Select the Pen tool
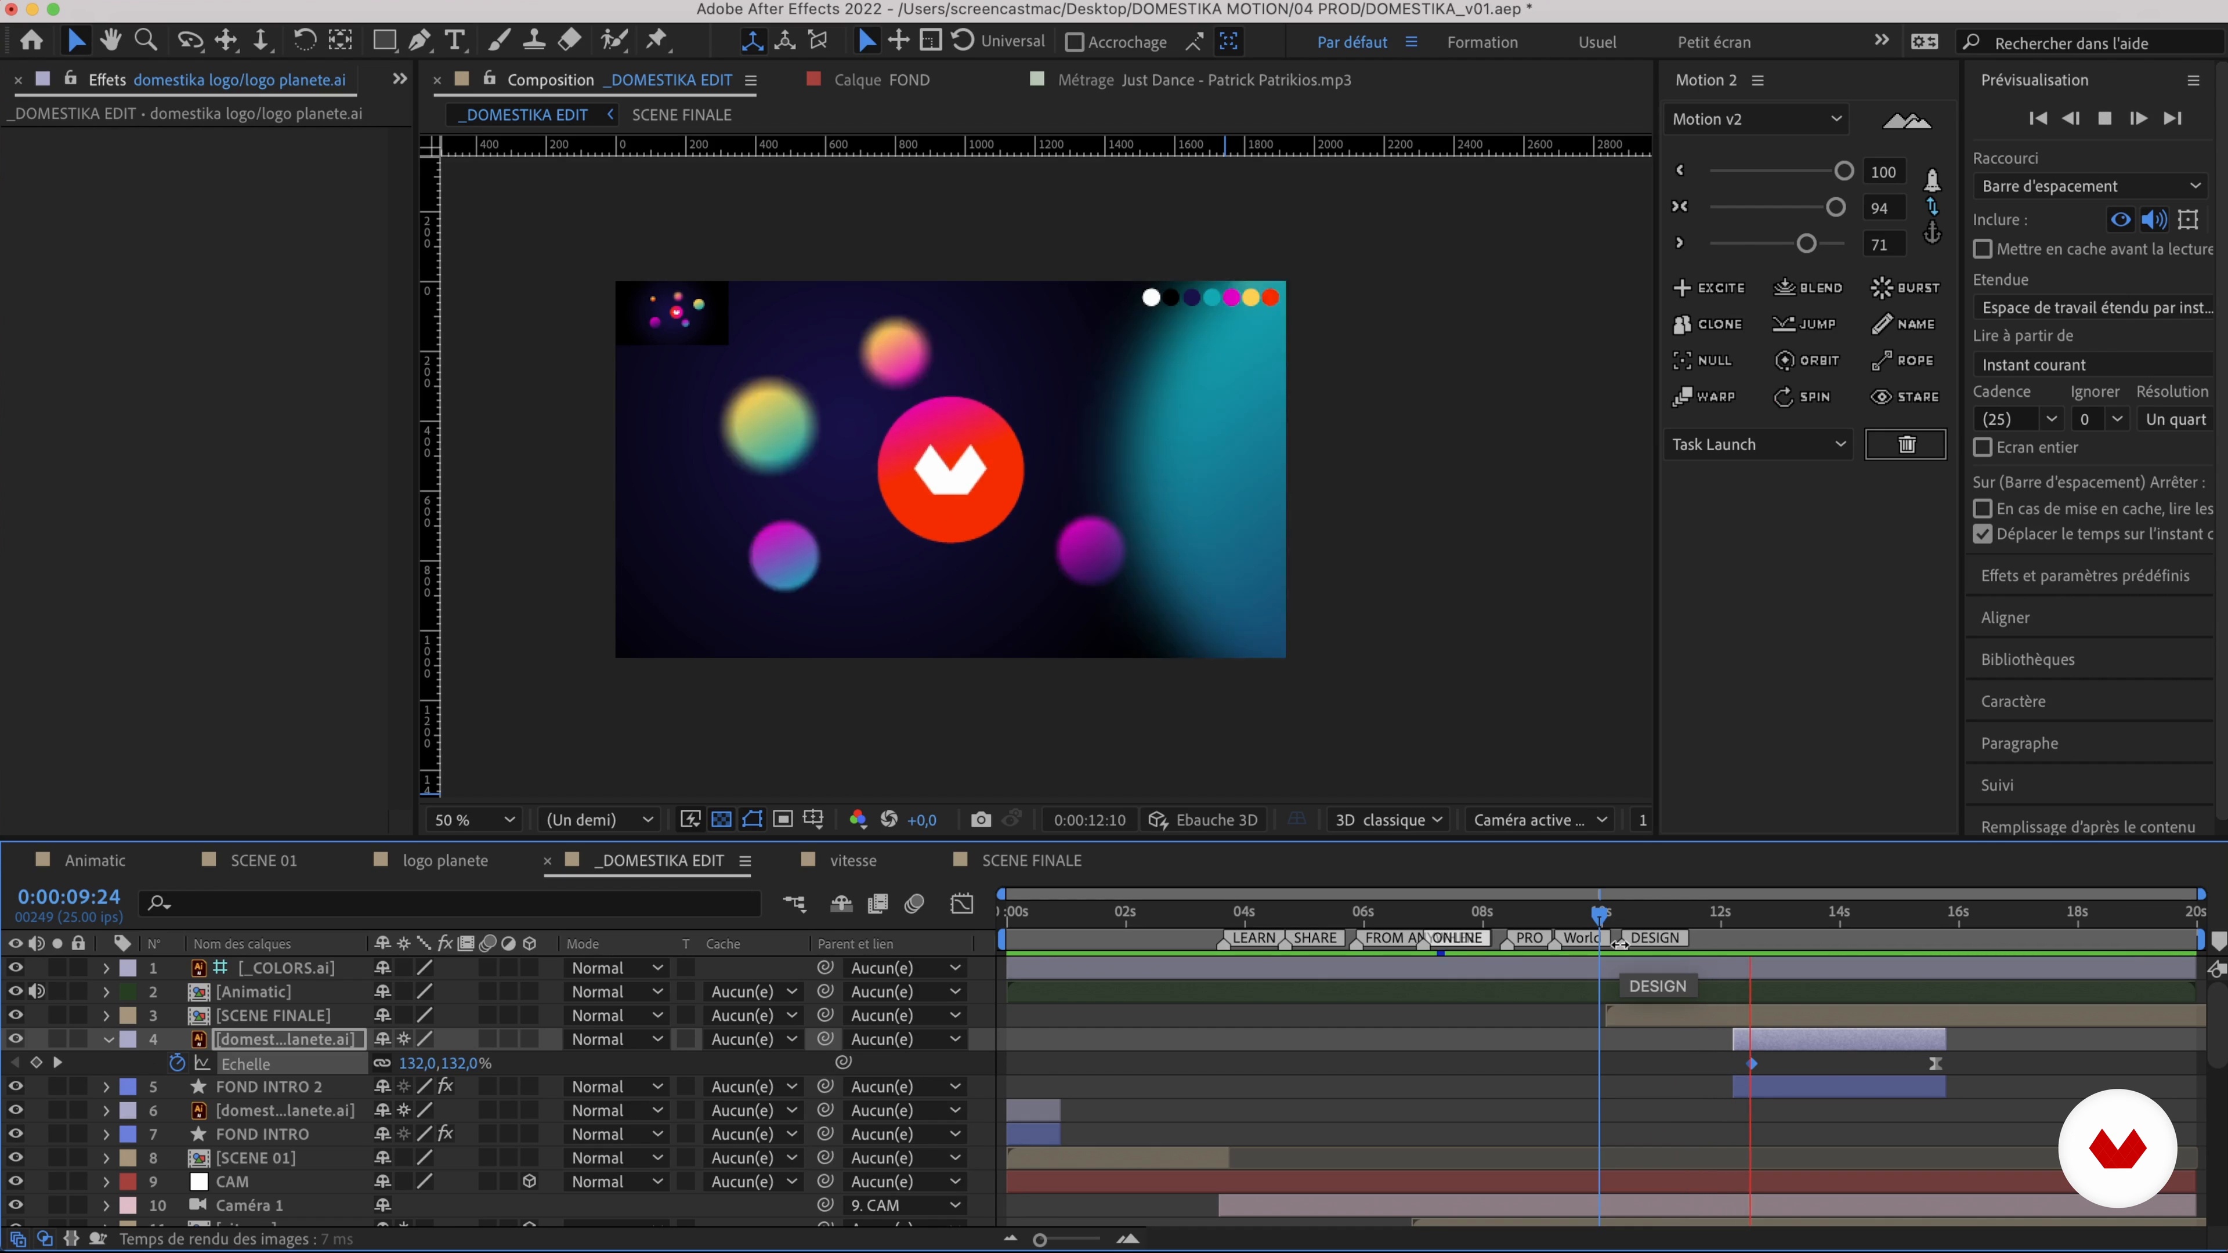 point(419,41)
